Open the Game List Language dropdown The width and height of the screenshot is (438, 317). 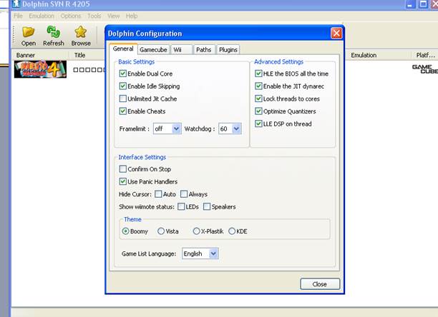(200, 253)
